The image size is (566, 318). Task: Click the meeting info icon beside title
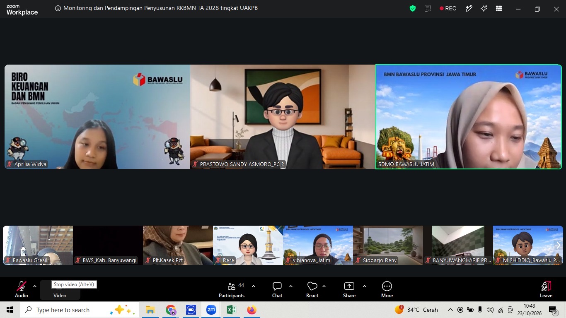[58, 8]
